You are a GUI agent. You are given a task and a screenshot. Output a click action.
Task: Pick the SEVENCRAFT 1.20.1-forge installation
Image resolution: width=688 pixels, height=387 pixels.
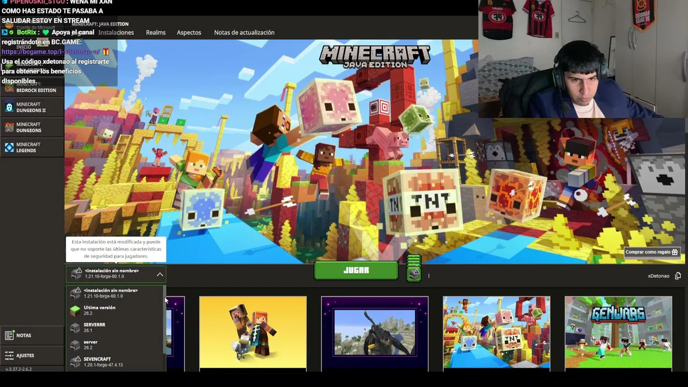(116, 362)
